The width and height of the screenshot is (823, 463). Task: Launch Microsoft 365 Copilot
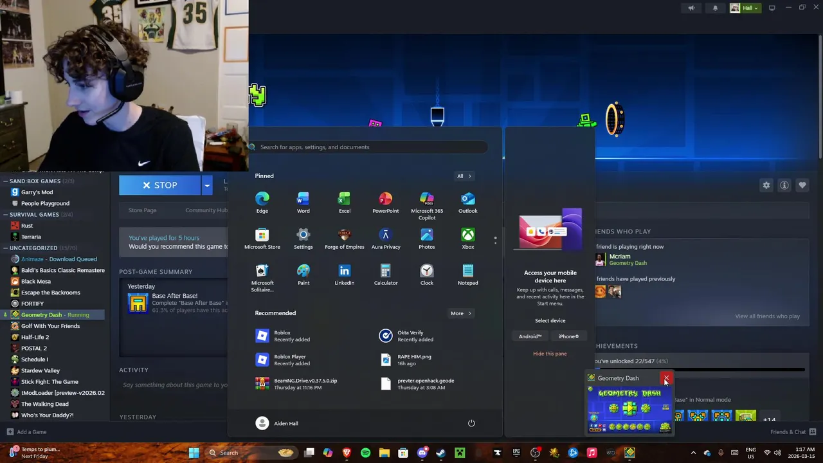(x=426, y=206)
